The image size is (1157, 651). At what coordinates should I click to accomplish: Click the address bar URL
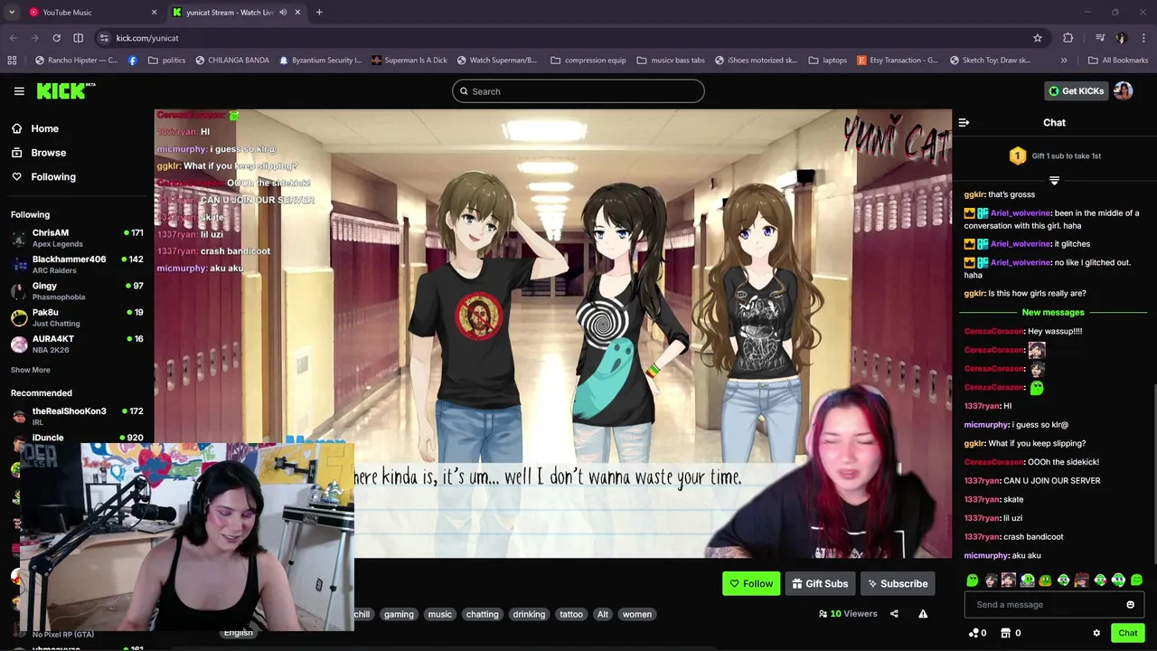pyautogui.click(x=147, y=38)
